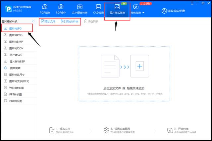Open the CAD转换 icon
The width and height of the screenshot is (212, 141).
(98, 7)
